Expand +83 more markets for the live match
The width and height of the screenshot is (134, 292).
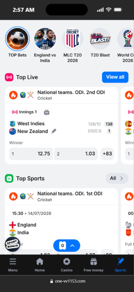(107, 154)
